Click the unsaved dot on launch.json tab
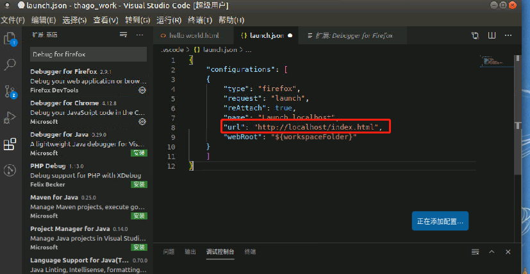This screenshot has width=530, height=274. click(290, 35)
